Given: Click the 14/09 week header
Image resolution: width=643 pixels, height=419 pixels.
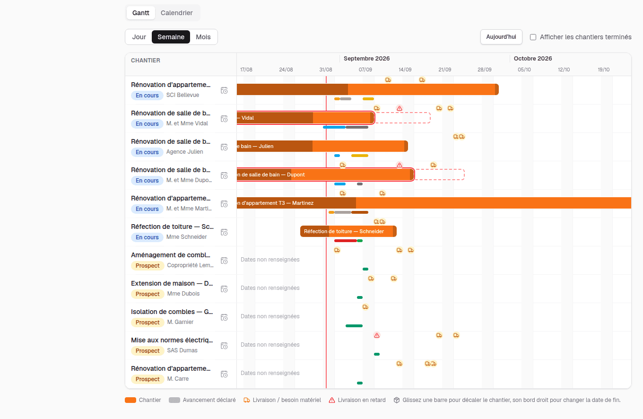Looking at the screenshot, I should (405, 70).
